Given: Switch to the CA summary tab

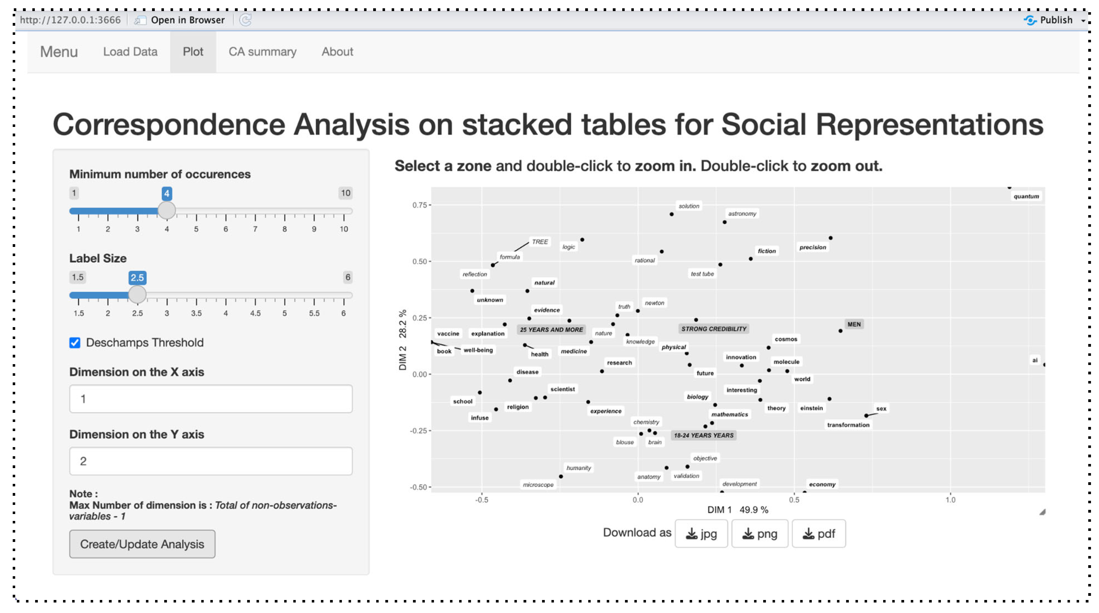Looking at the screenshot, I should (262, 52).
